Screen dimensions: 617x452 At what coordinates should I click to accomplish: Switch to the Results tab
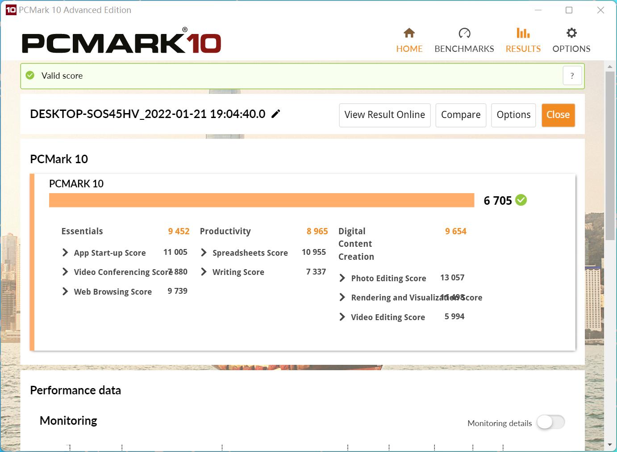point(523,40)
